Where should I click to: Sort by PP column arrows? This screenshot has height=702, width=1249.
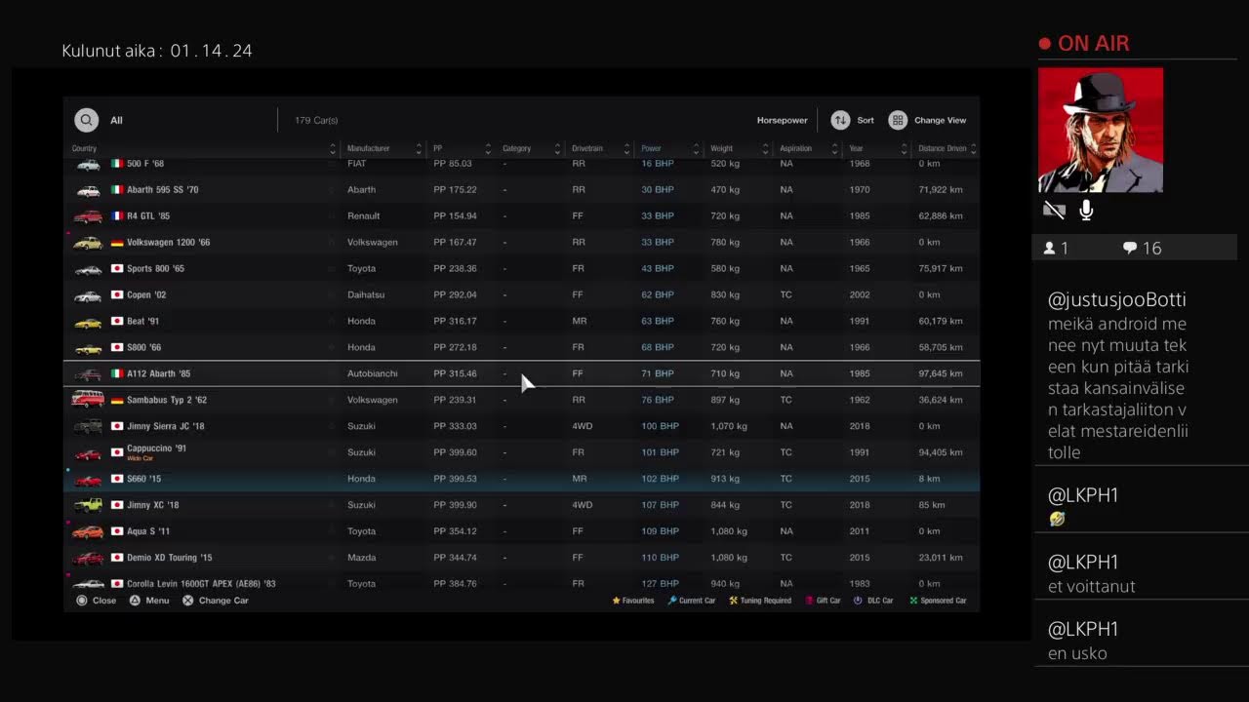488,149
